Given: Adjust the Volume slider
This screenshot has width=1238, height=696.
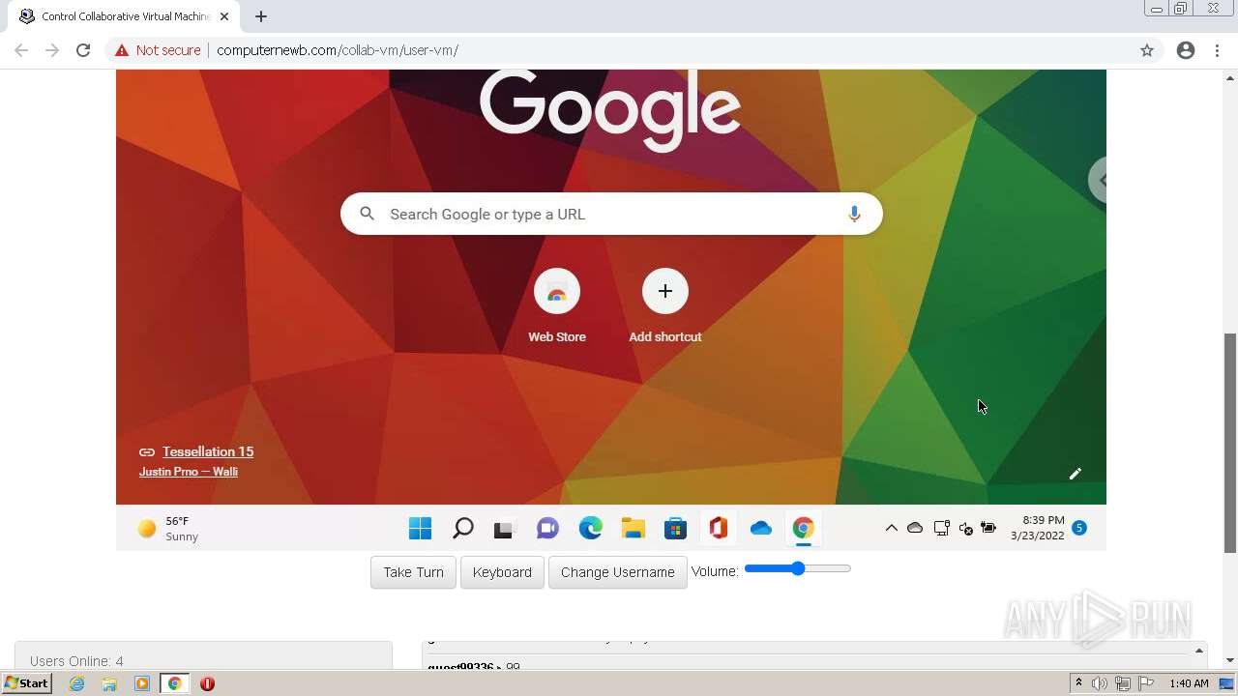Looking at the screenshot, I should 798,568.
